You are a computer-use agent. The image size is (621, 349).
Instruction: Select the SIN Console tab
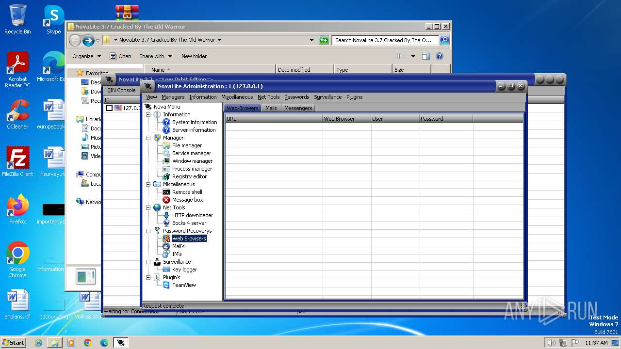tap(122, 90)
